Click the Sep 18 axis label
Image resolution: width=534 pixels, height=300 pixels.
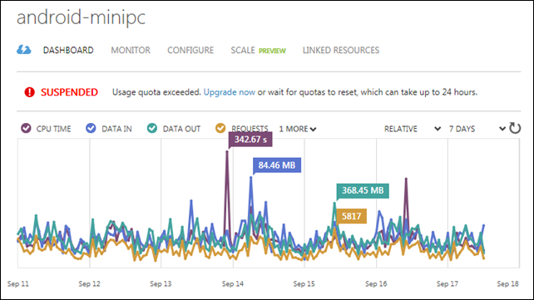[x=507, y=283]
